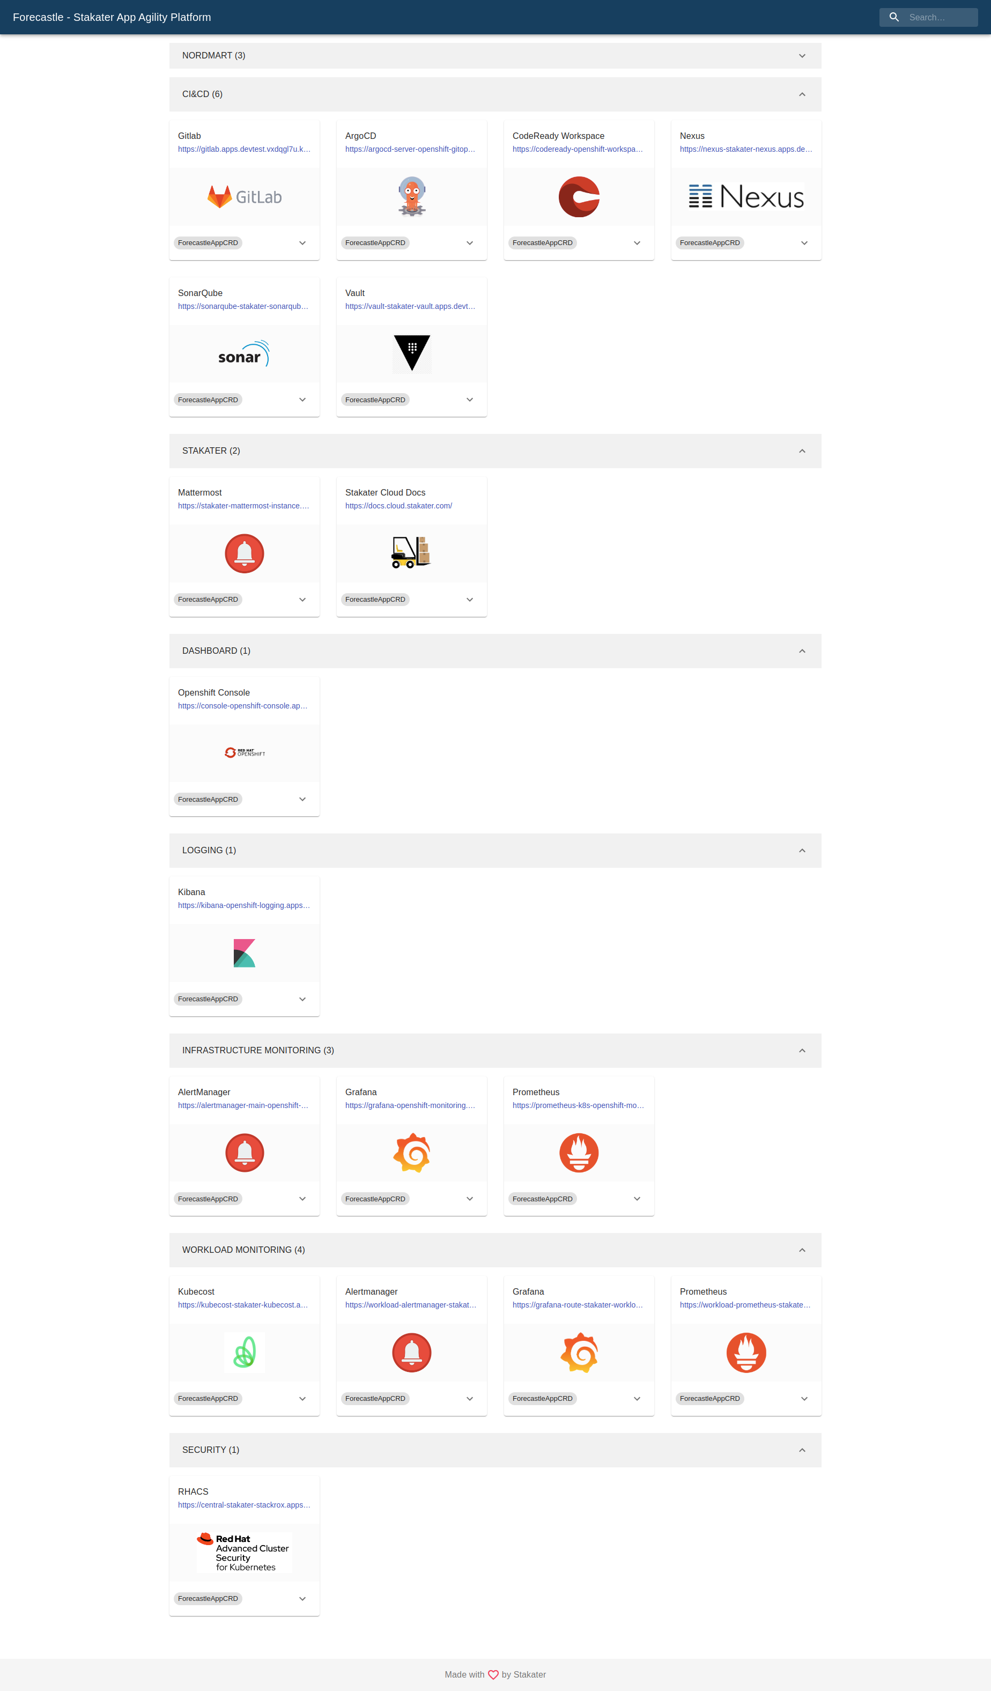Image resolution: width=991 pixels, height=1691 pixels.
Task: Click the GitLab logo icon
Action: [243, 196]
